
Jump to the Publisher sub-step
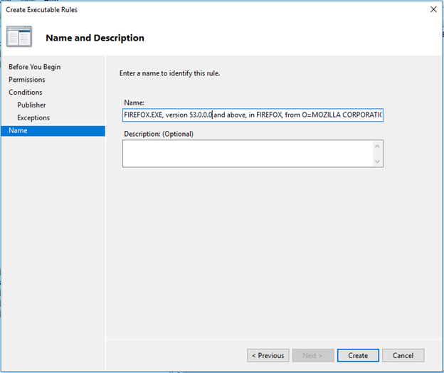click(x=31, y=105)
